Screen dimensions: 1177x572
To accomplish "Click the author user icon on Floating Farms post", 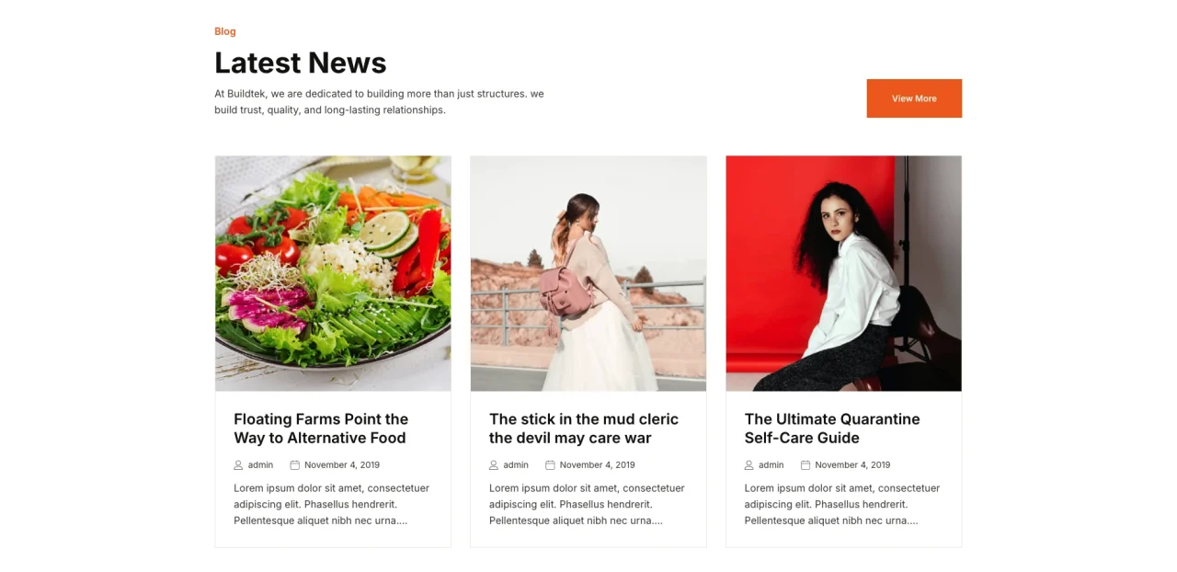I will [x=238, y=465].
